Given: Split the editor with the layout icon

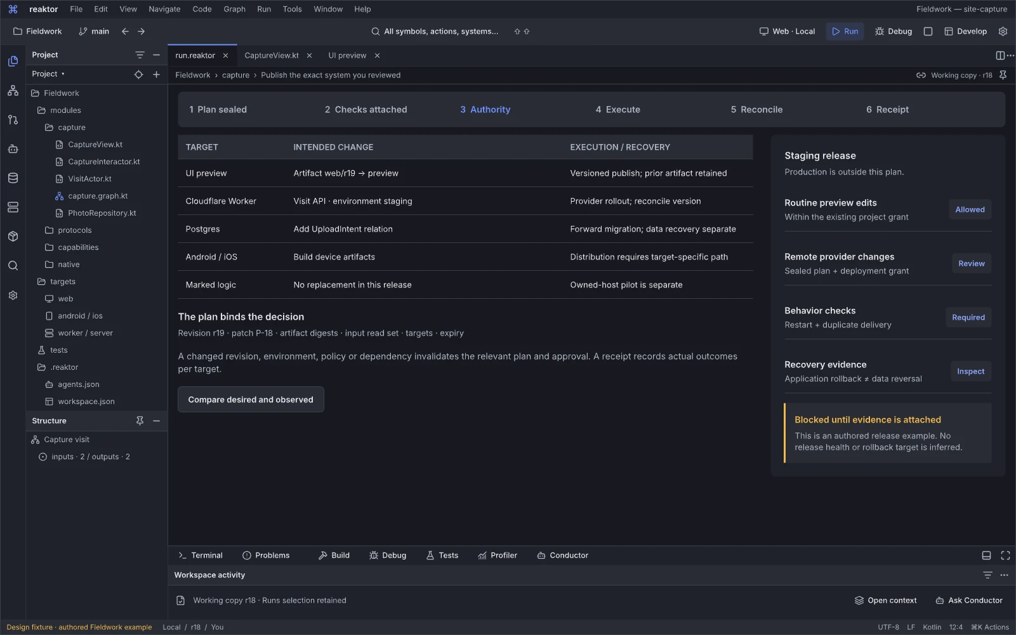Looking at the screenshot, I should (1000, 55).
